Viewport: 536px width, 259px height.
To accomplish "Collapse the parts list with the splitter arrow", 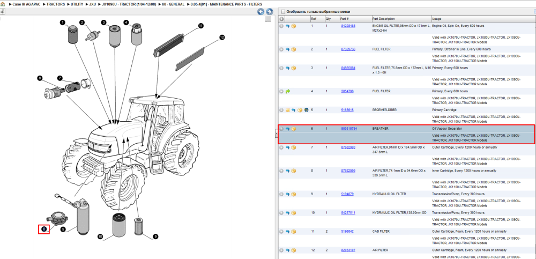I will click(276, 134).
